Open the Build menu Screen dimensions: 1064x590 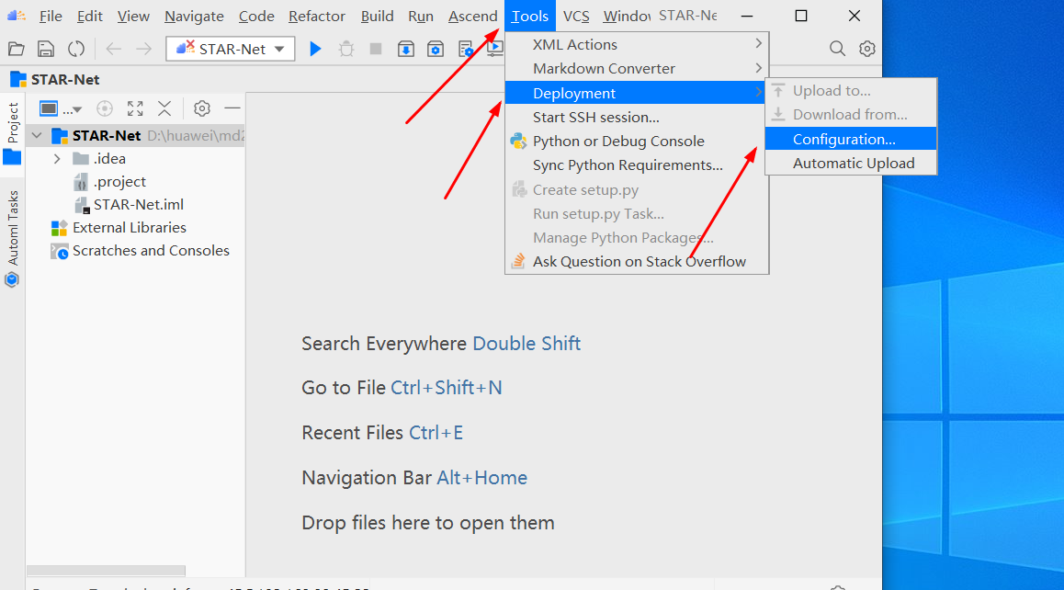click(377, 16)
